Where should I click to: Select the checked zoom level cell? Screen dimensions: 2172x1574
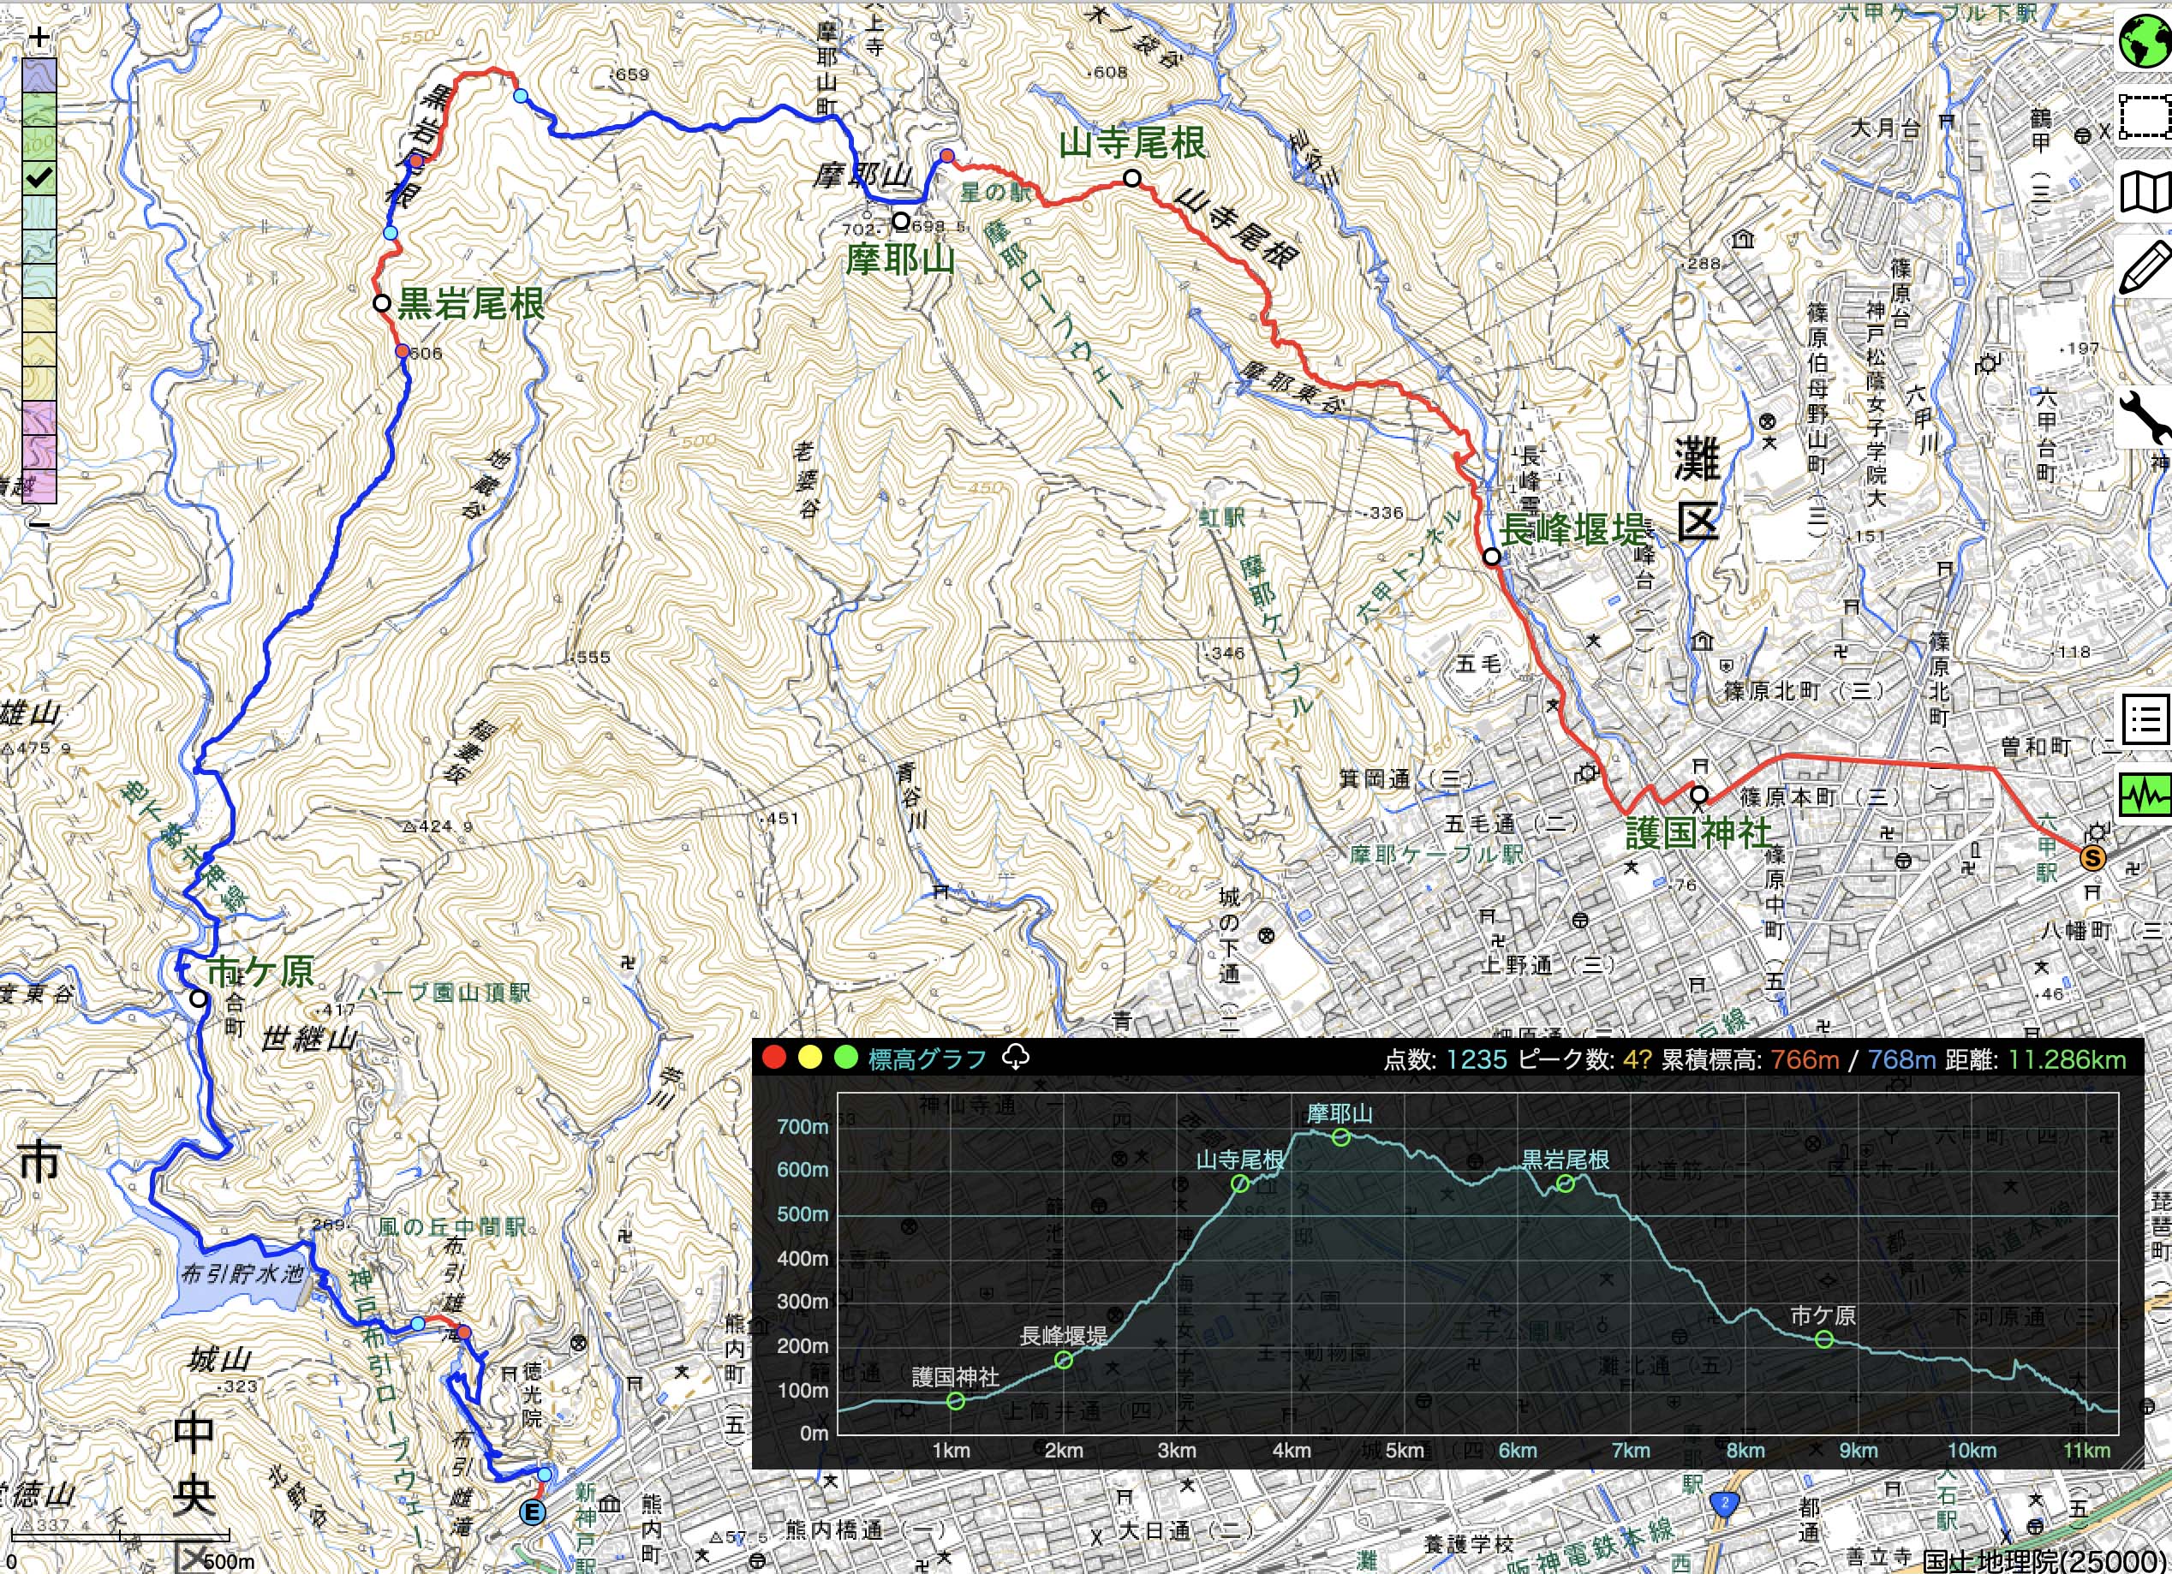pyautogui.click(x=39, y=177)
